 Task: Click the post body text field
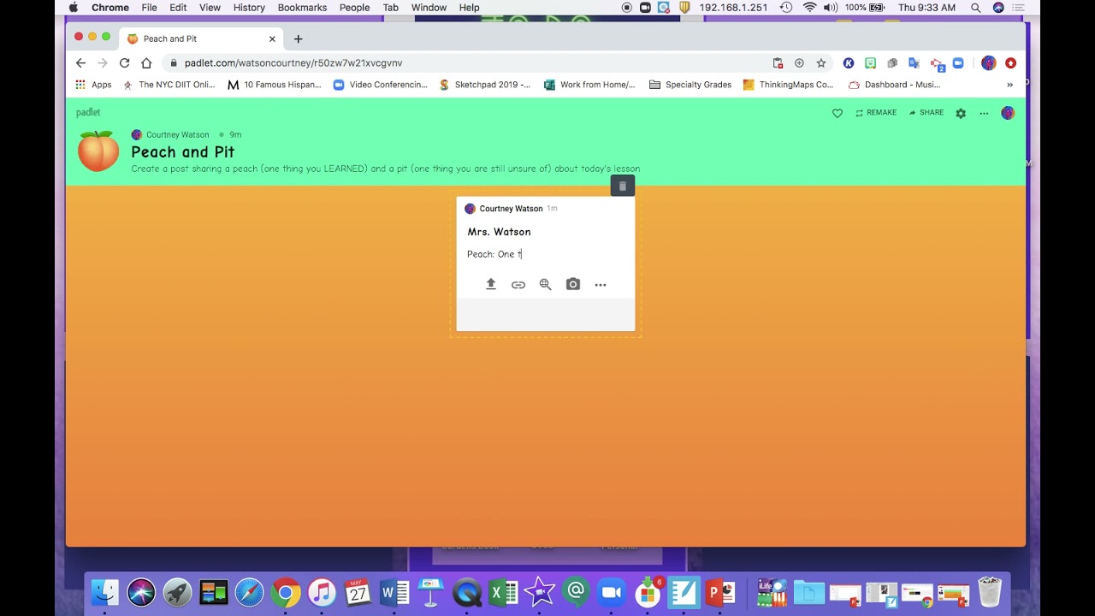[546, 254]
